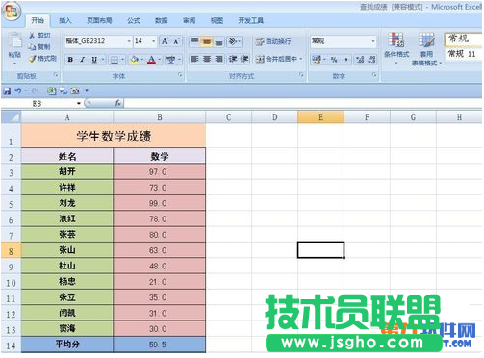Toggle italic formatting

[82, 60]
